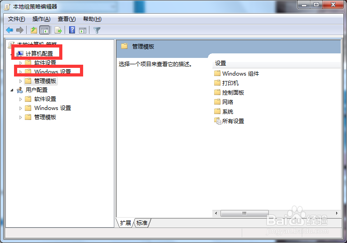Expand 软件设置 under 用户配置

point(20,99)
